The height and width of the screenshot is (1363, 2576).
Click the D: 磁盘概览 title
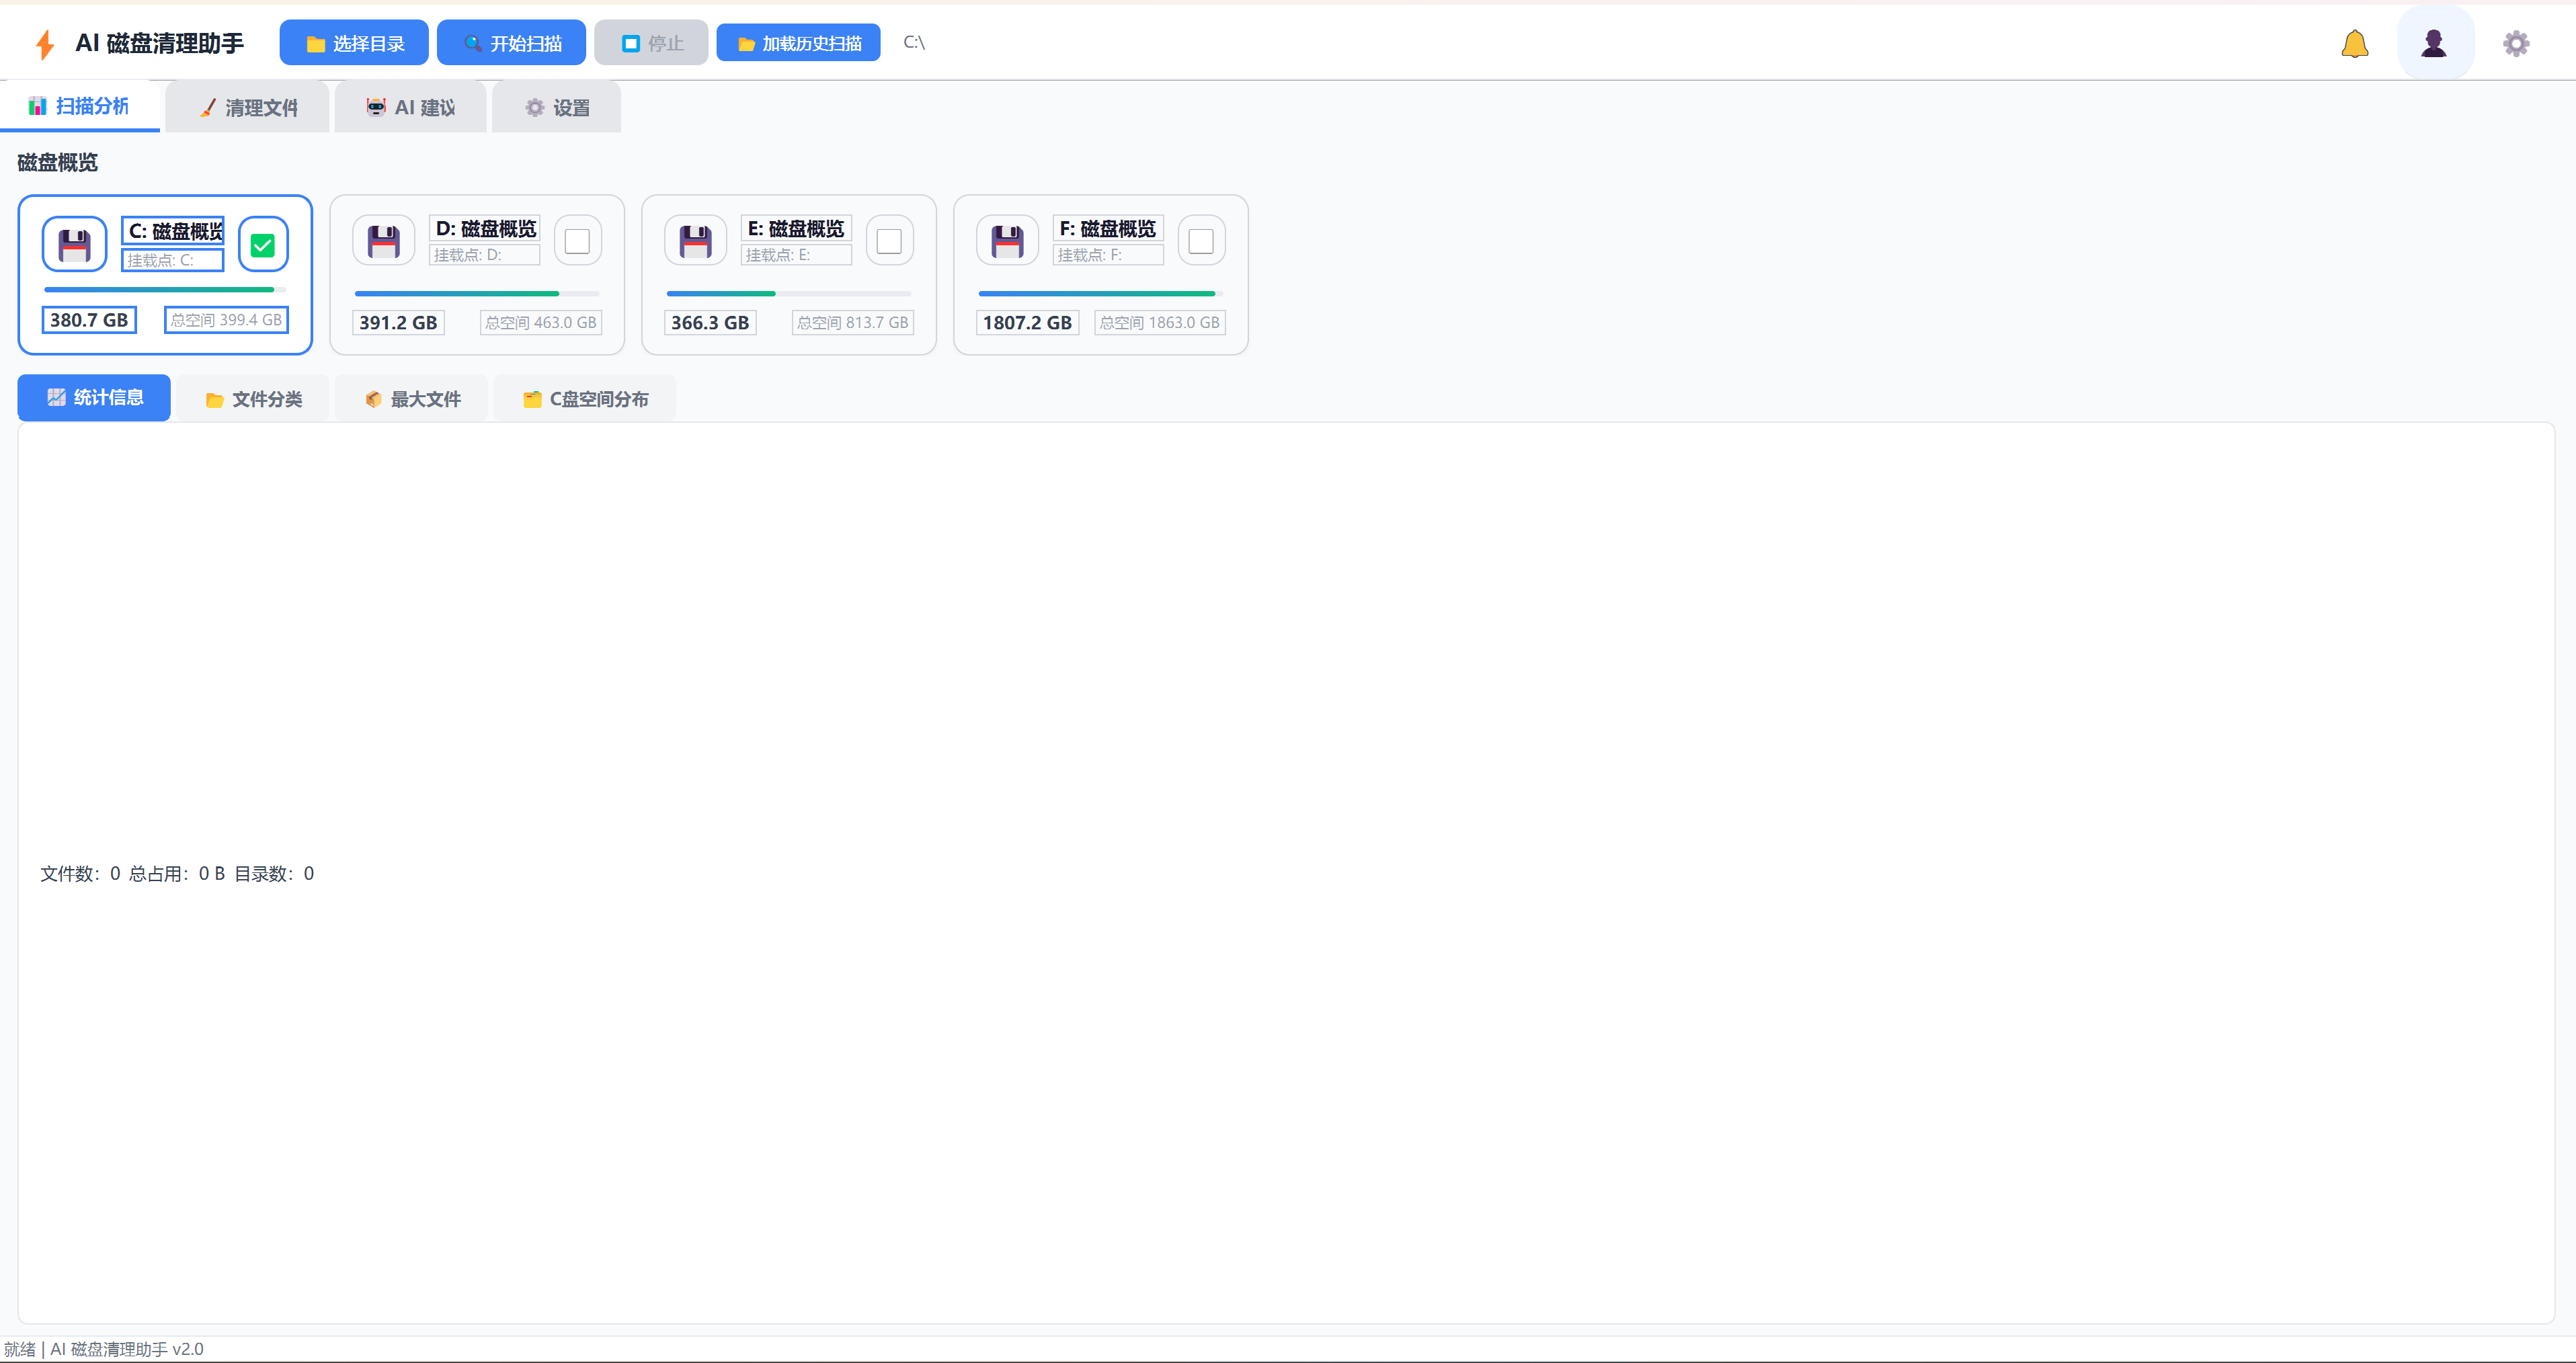click(485, 229)
